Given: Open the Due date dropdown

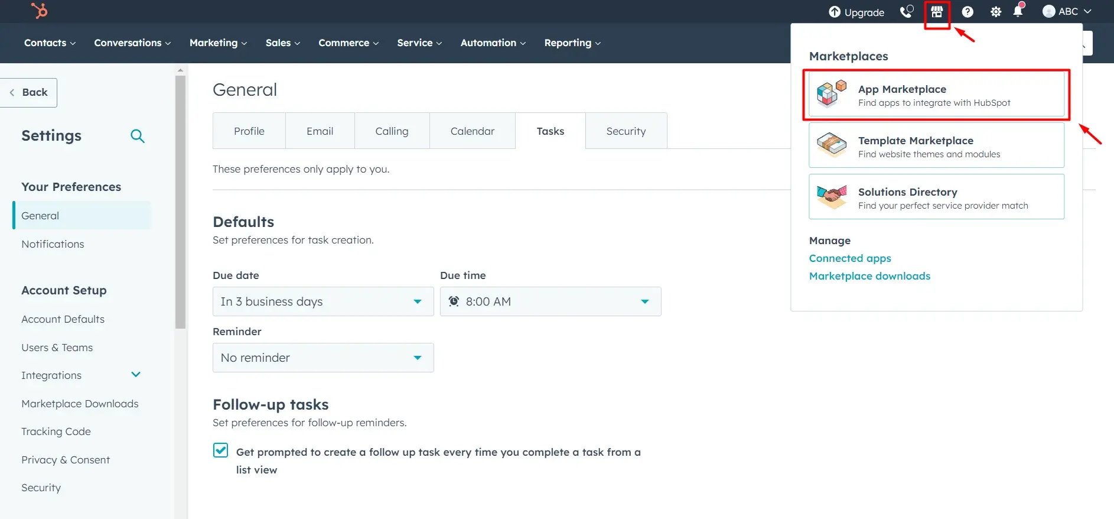Looking at the screenshot, I should coord(323,301).
